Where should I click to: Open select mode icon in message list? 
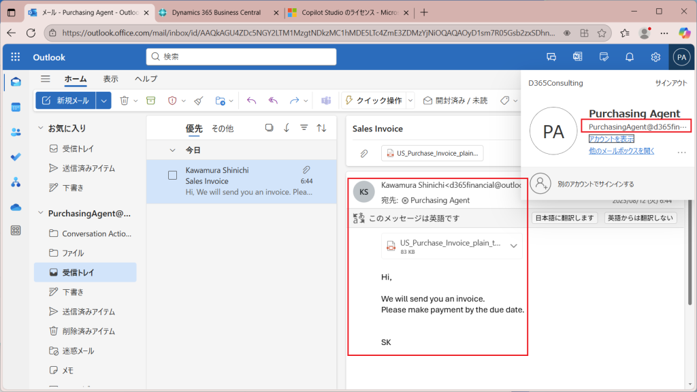pyautogui.click(x=269, y=128)
